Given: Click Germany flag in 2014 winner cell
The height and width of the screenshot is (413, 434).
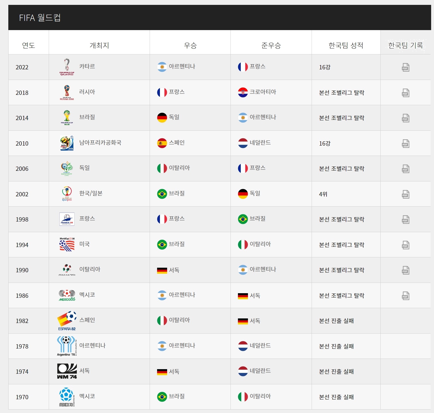Looking at the screenshot, I should [162, 118].
